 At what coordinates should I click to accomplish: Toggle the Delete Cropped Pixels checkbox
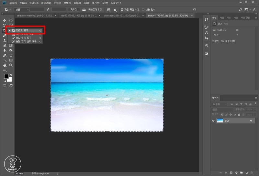(x=122, y=10)
